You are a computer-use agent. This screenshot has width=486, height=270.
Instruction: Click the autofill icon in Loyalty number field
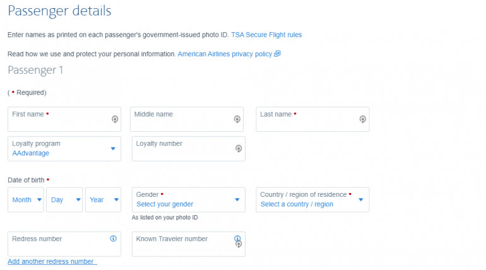(238, 149)
